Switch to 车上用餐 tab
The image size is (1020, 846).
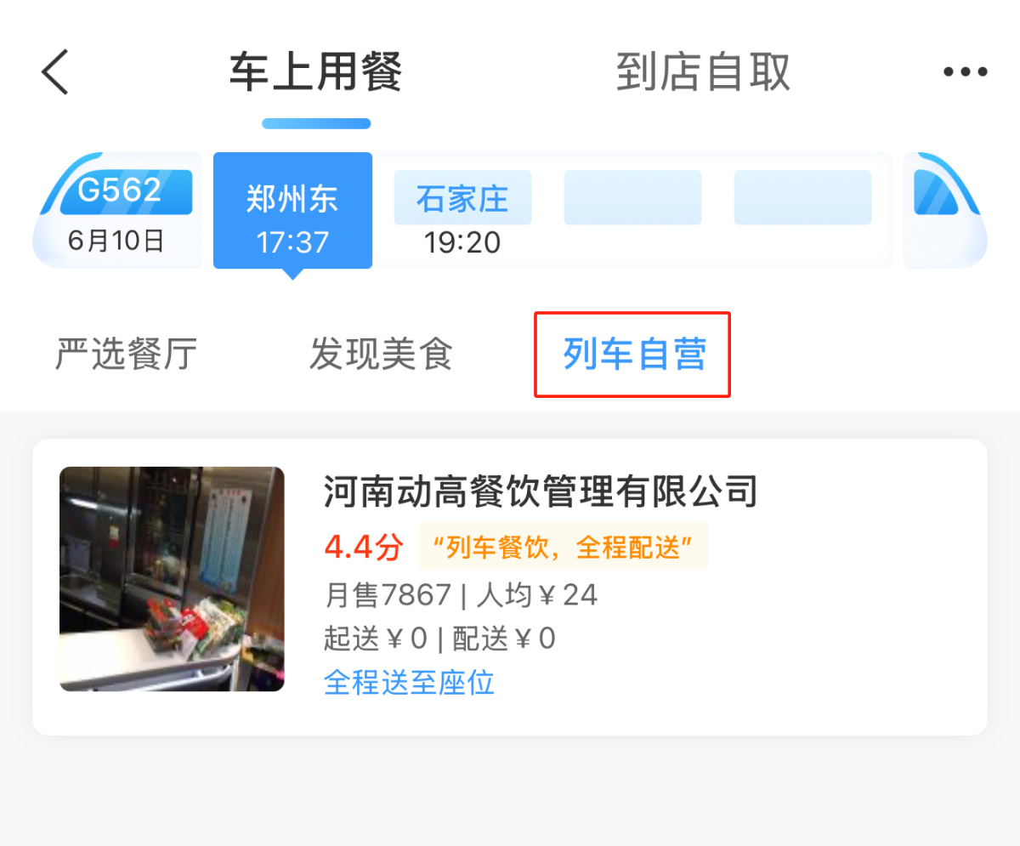(315, 71)
